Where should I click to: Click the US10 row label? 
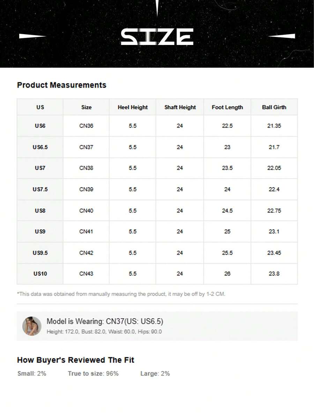40,274
